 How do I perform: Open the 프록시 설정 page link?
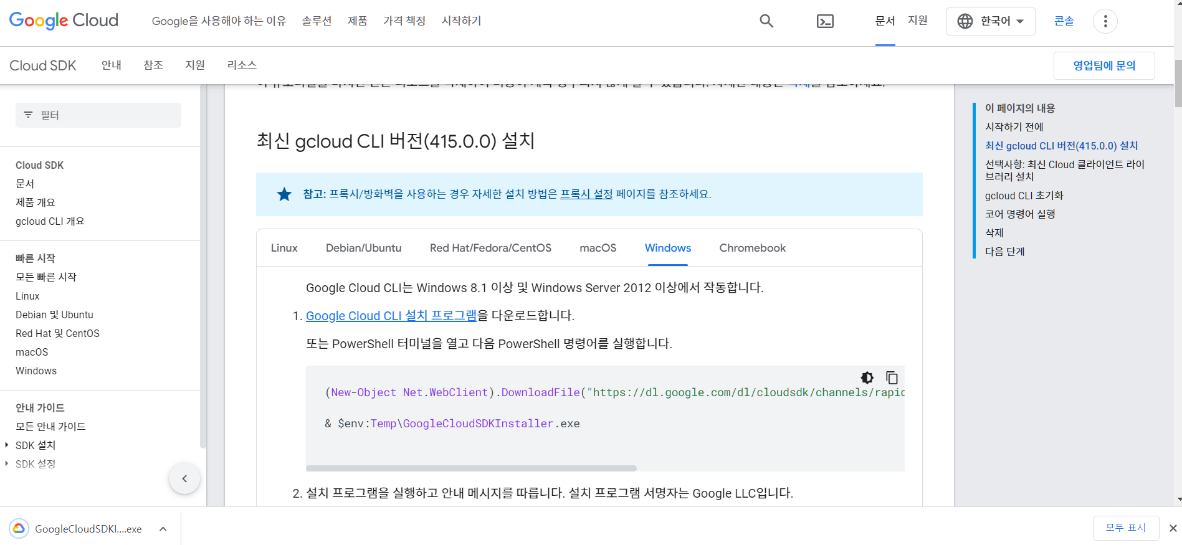586,194
